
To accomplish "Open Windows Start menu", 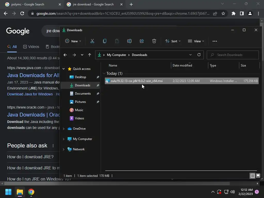I will (x=8, y=192).
